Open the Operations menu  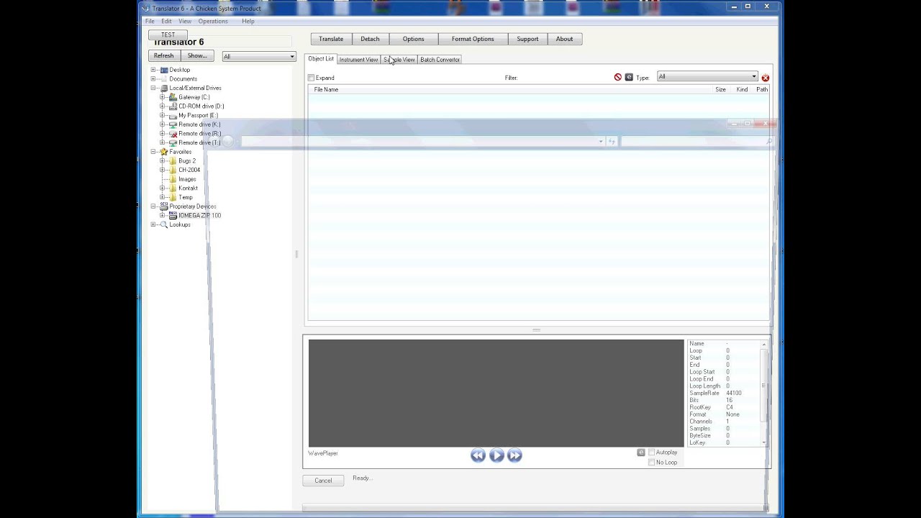(213, 22)
